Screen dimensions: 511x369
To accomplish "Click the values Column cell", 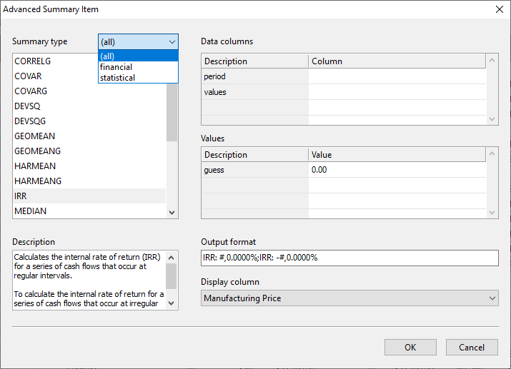I will [397, 92].
